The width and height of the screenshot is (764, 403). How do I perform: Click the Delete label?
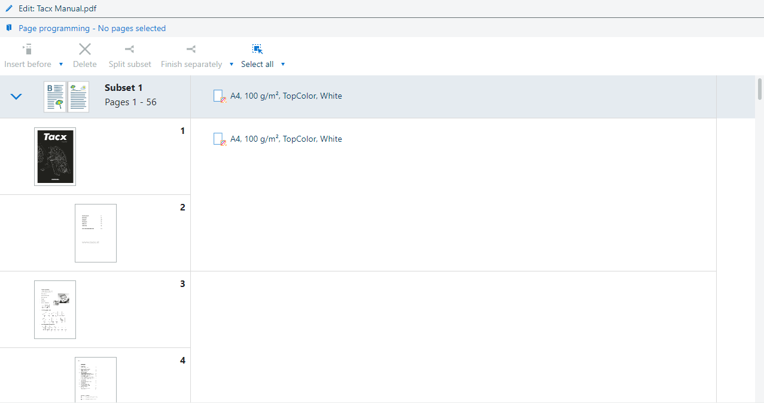[85, 64]
